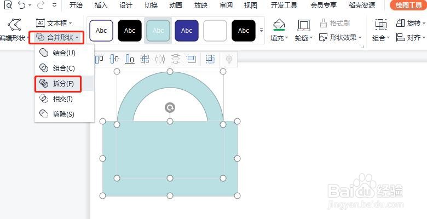Click the distribute horizontally icon
427x219 pixels.
click(x=160, y=59)
